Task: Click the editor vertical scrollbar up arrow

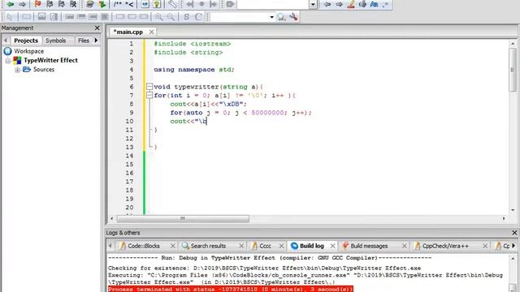Action: pyautogui.click(x=513, y=43)
